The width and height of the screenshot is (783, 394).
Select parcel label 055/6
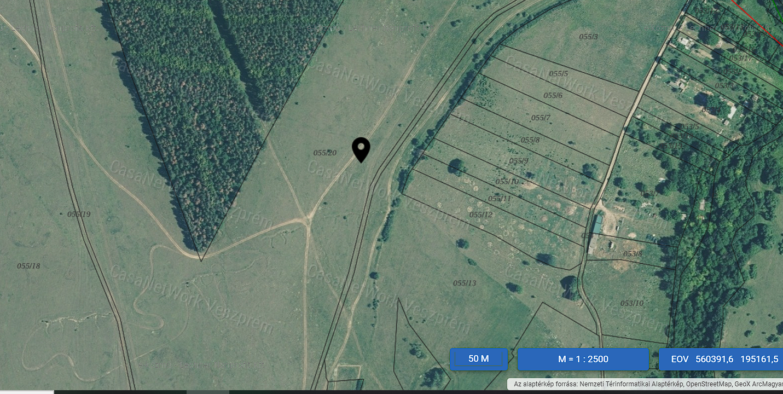click(x=553, y=95)
